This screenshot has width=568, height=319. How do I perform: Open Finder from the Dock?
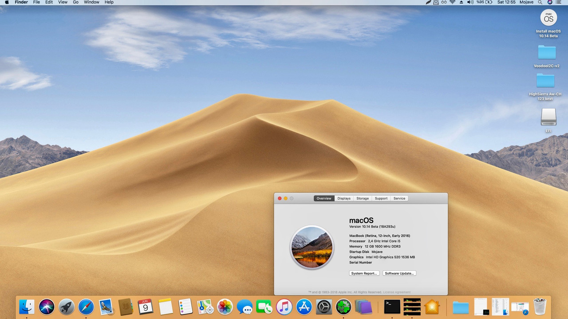27,307
